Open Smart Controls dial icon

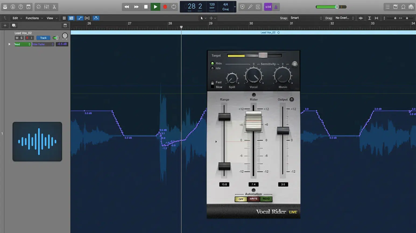coord(38,7)
